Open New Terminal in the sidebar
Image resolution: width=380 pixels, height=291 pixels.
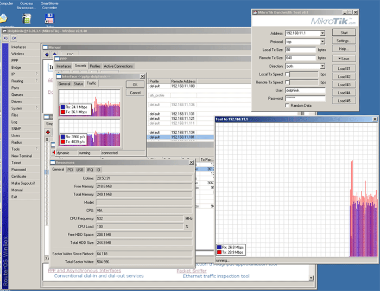[22, 156]
